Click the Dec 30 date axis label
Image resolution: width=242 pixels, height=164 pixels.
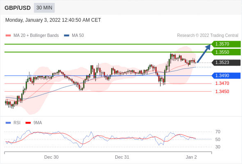51,157
